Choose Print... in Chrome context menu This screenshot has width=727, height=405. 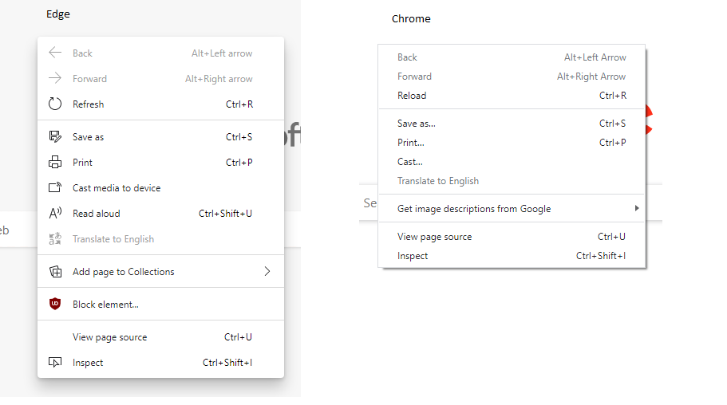tap(411, 143)
